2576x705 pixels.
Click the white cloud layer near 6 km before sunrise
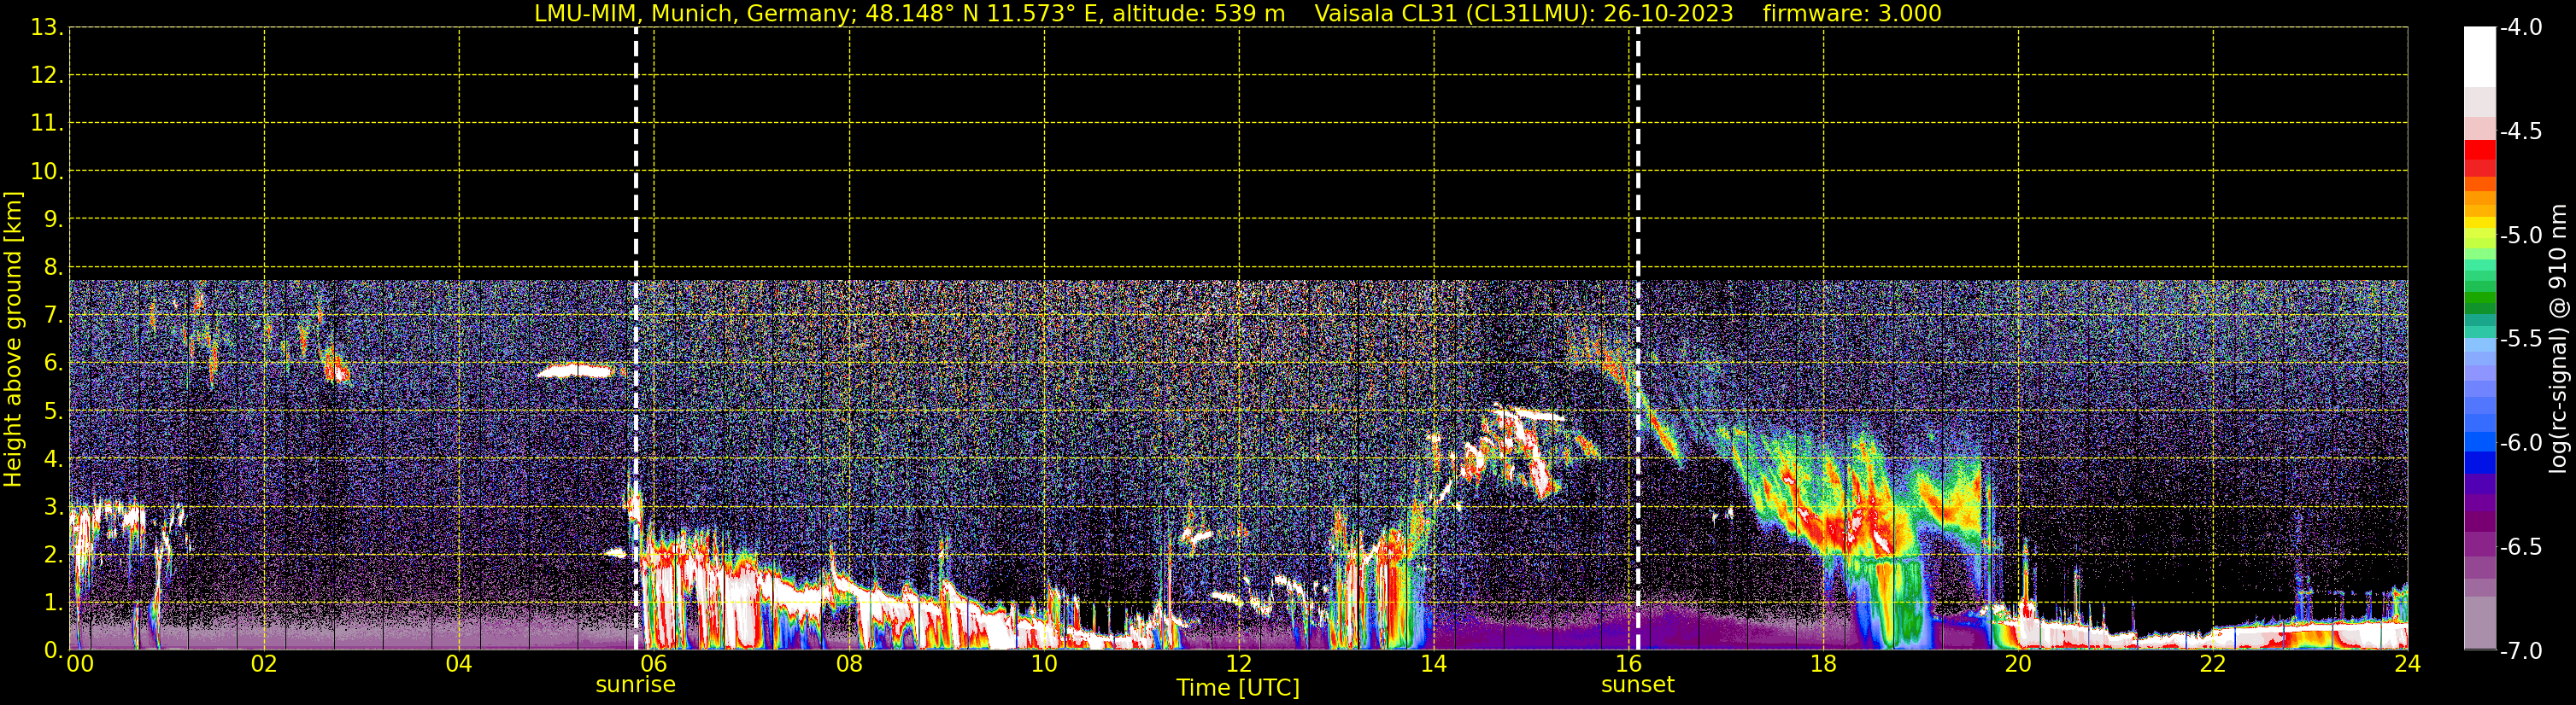pyautogui.click(x=575, y=371)
